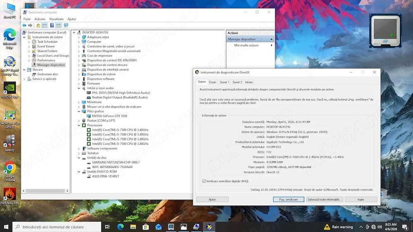The height and width of the screenshot is (232, 413).
Task: Open Windows Start menu
Action: tap(6, 227)
